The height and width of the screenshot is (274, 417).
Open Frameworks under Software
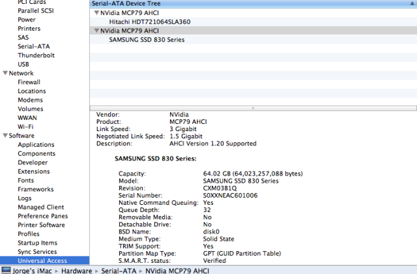(36, 189)
